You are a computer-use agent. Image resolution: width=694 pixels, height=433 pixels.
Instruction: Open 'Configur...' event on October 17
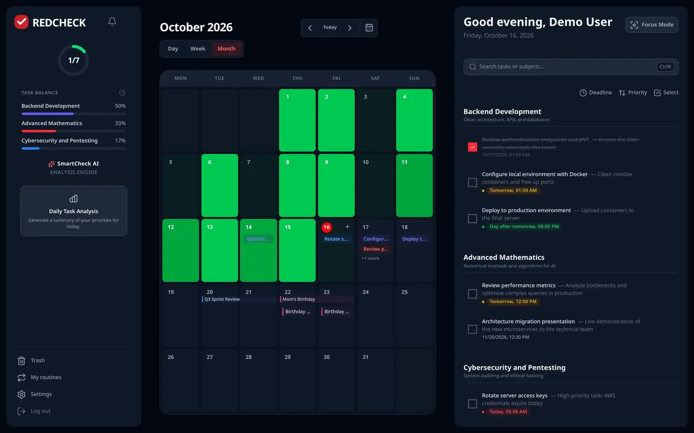(376, 239)
